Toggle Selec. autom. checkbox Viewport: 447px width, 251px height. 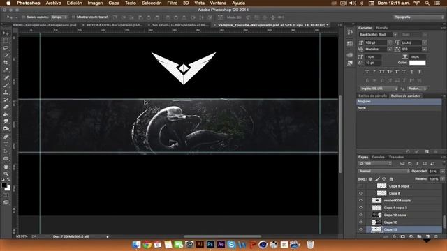[23, 17]
